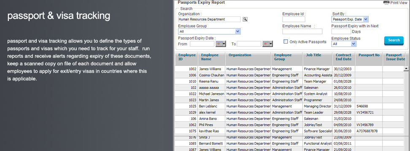
Task: Click the From date text field
Action: coord(202,44)
